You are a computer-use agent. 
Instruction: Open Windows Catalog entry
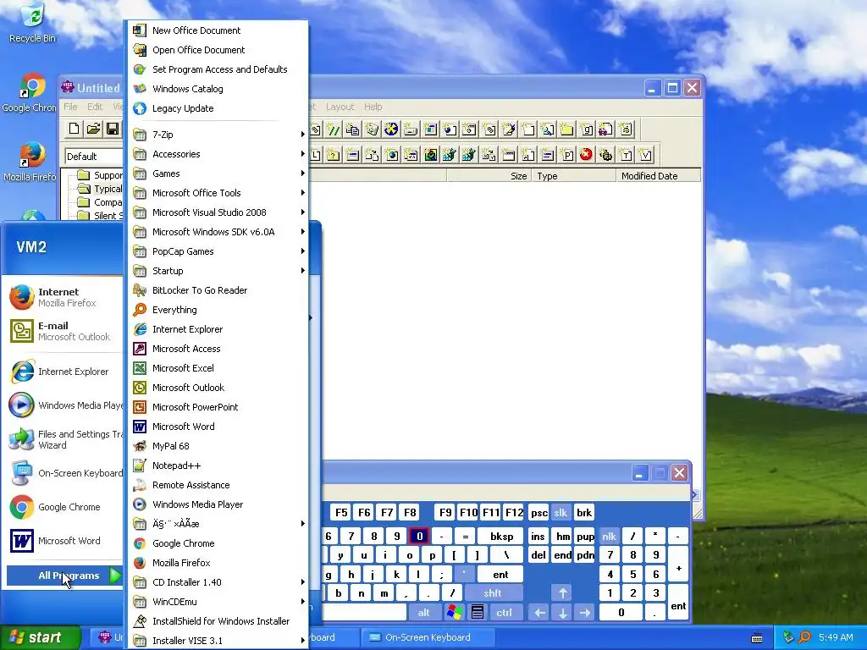click(x=218, y=88)
